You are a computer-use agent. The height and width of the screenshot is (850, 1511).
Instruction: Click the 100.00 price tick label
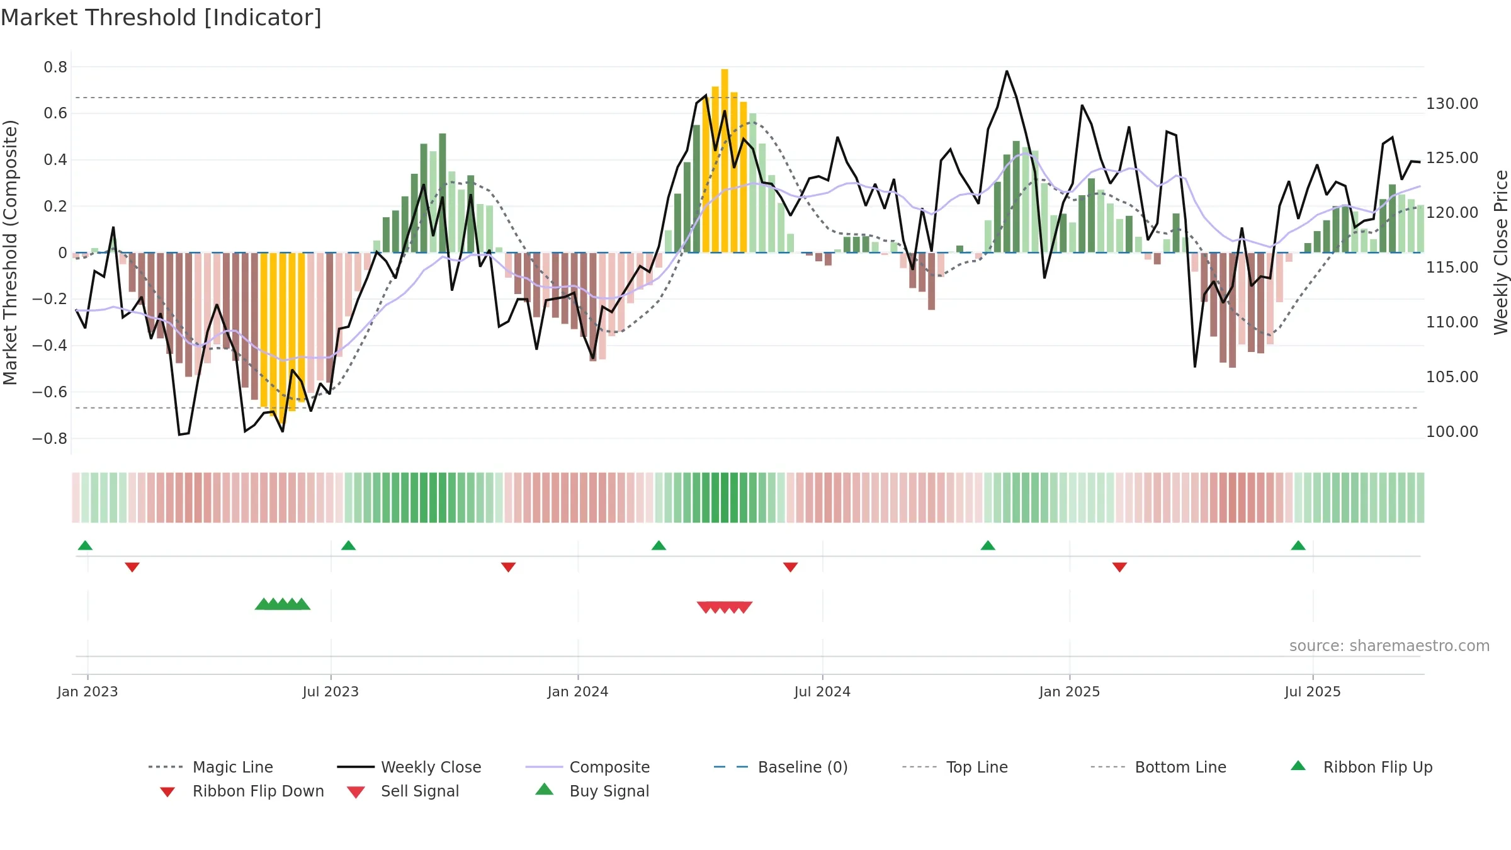click(1452, 431)
